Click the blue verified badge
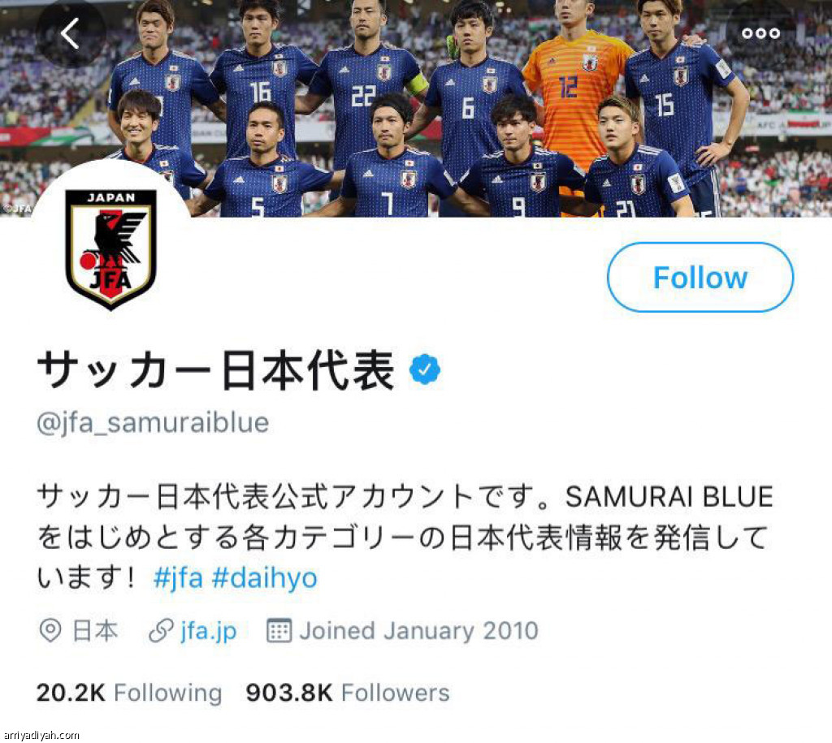 425,369
